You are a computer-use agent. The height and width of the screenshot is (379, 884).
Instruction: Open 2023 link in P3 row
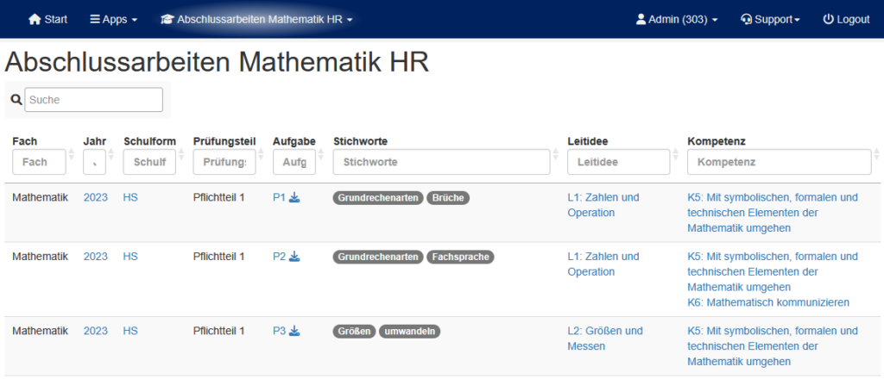(95, 331)
